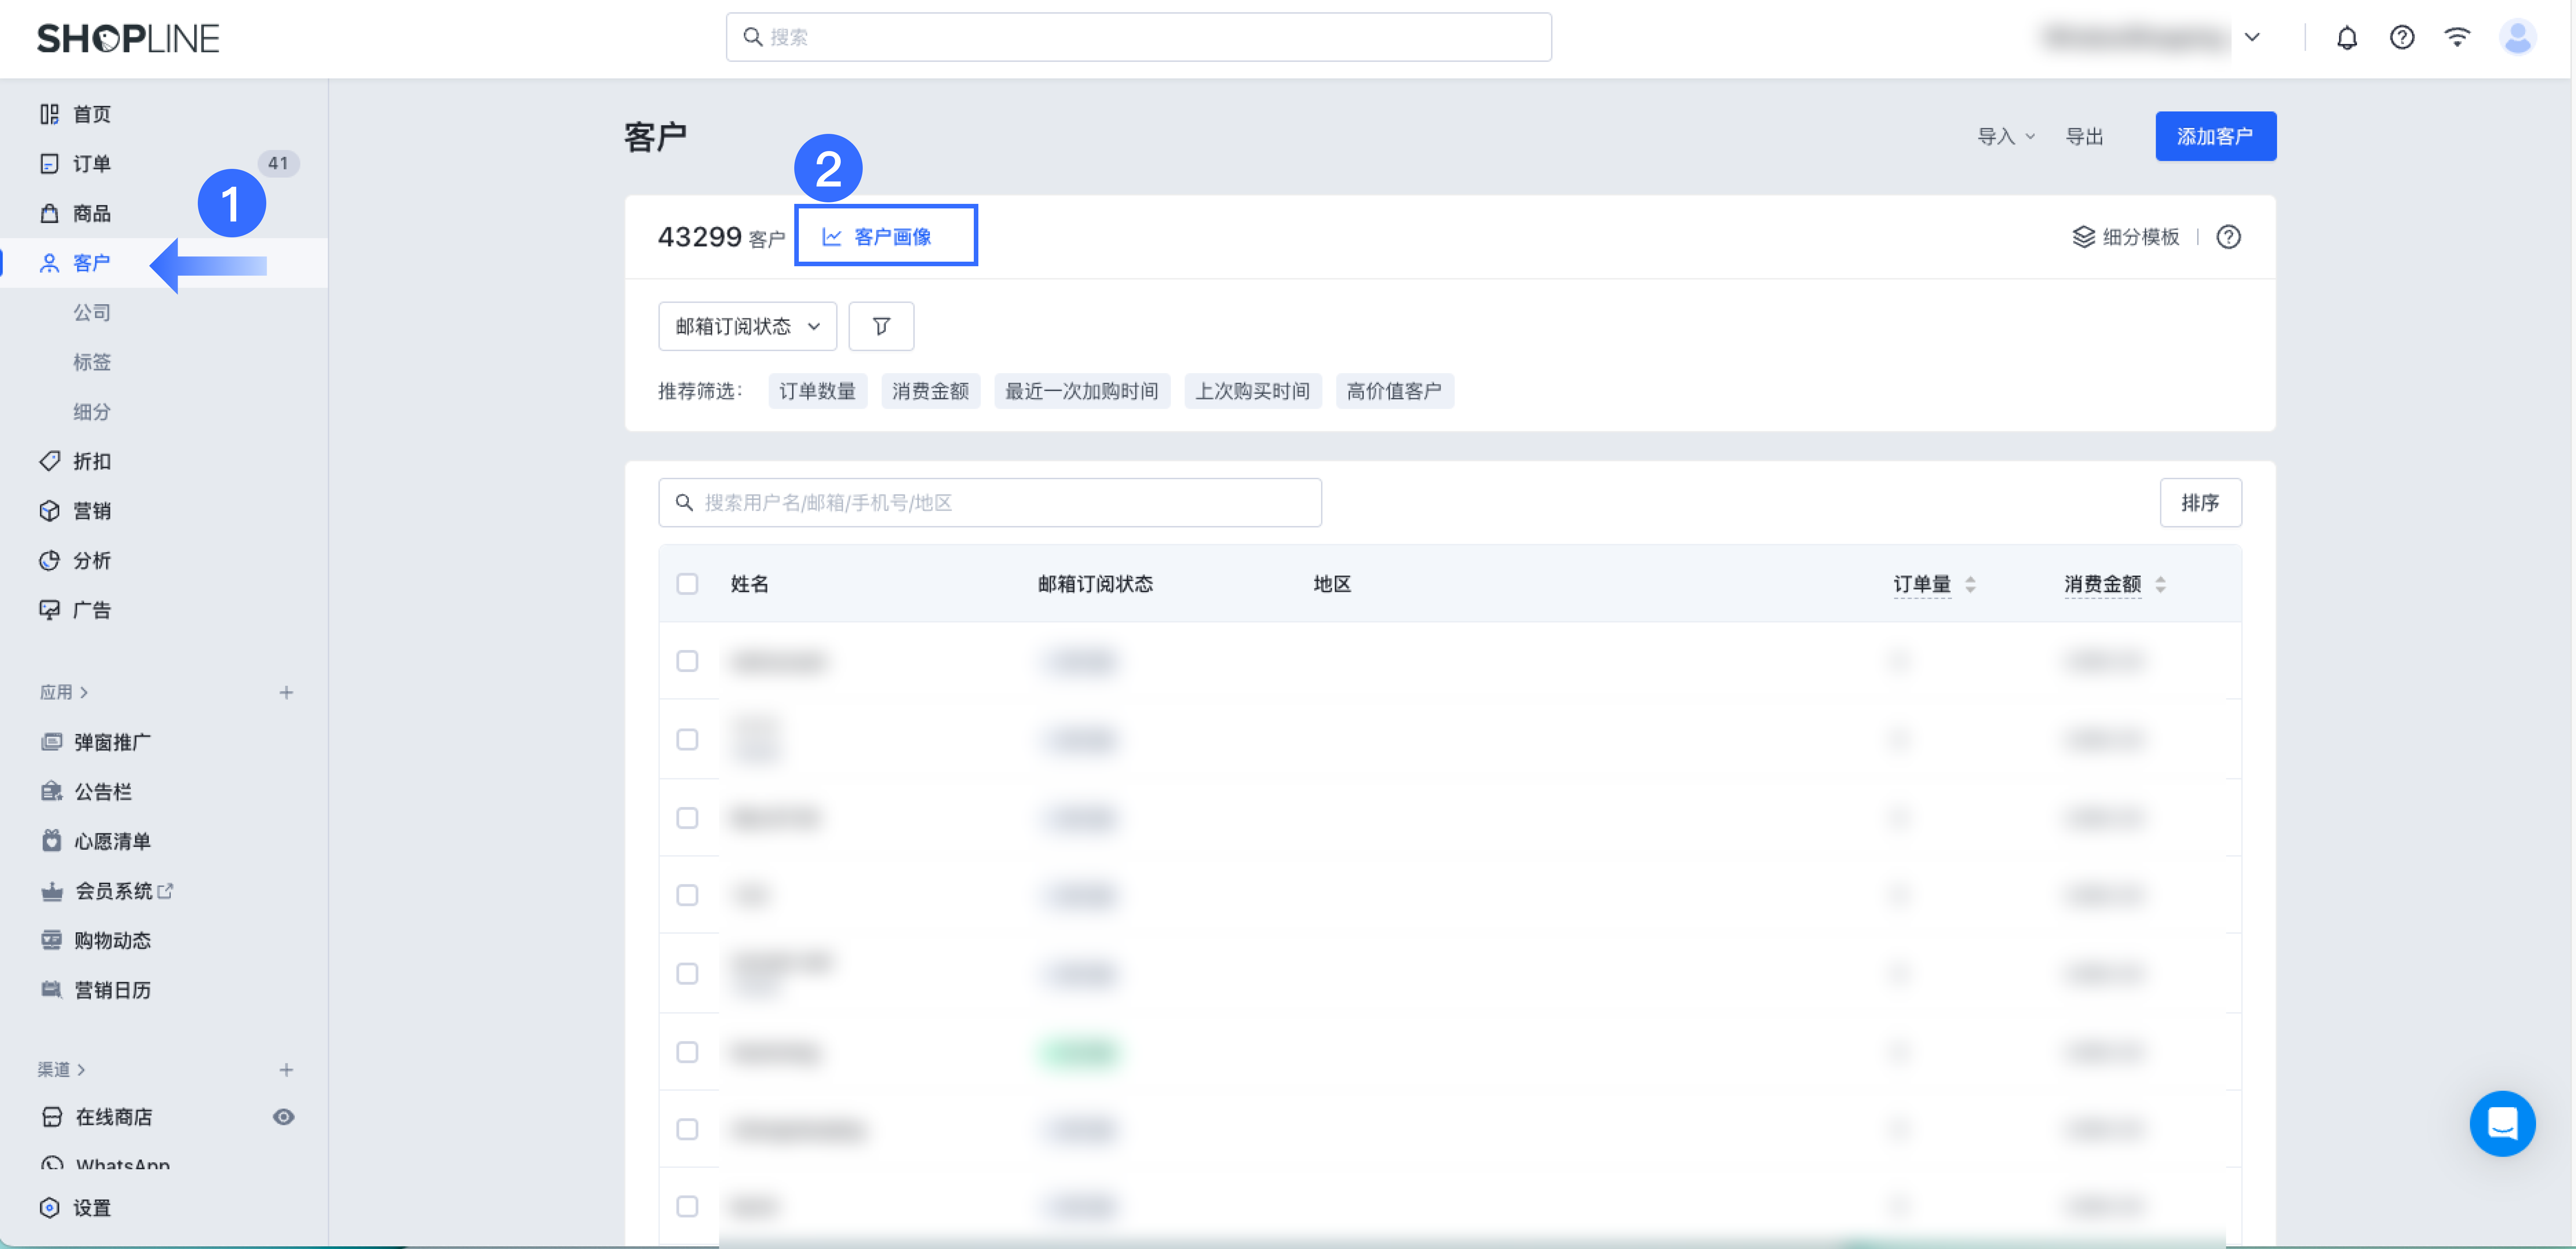Add a new app with plus icon beside 应用
The image size is (2576, 1249).
tap(286, 692)
